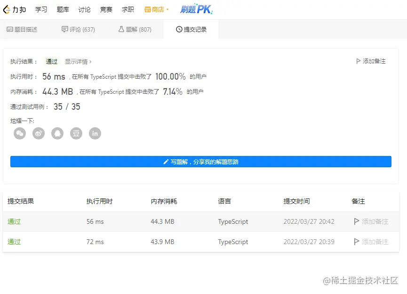Click 44.3 MB cell in submissions table
Viewport: 407px width, 294px height.
point(162,221)
